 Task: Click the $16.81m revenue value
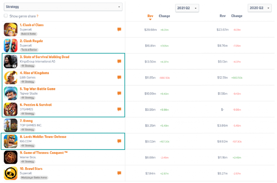click(x=150, y=46)
